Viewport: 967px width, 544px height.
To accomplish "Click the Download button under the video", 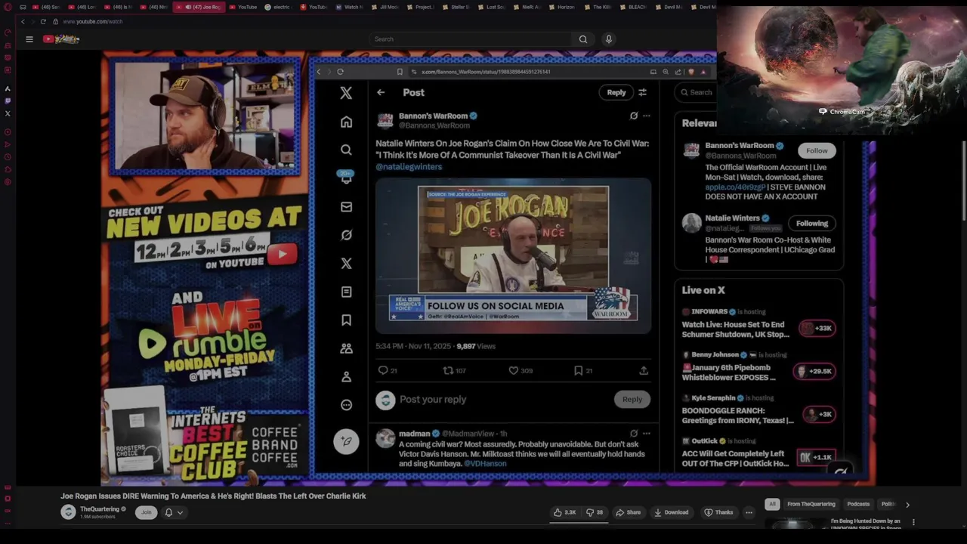I will [x=671, y=512].
